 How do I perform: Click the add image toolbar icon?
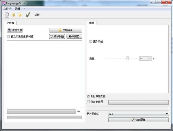pos(7,15)
